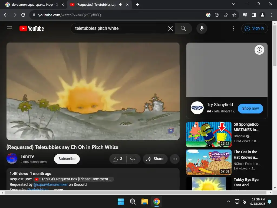The width and height of the screenshot is (277, 208).
Task: Click Grapple channel name
Action: click(239, 136)
